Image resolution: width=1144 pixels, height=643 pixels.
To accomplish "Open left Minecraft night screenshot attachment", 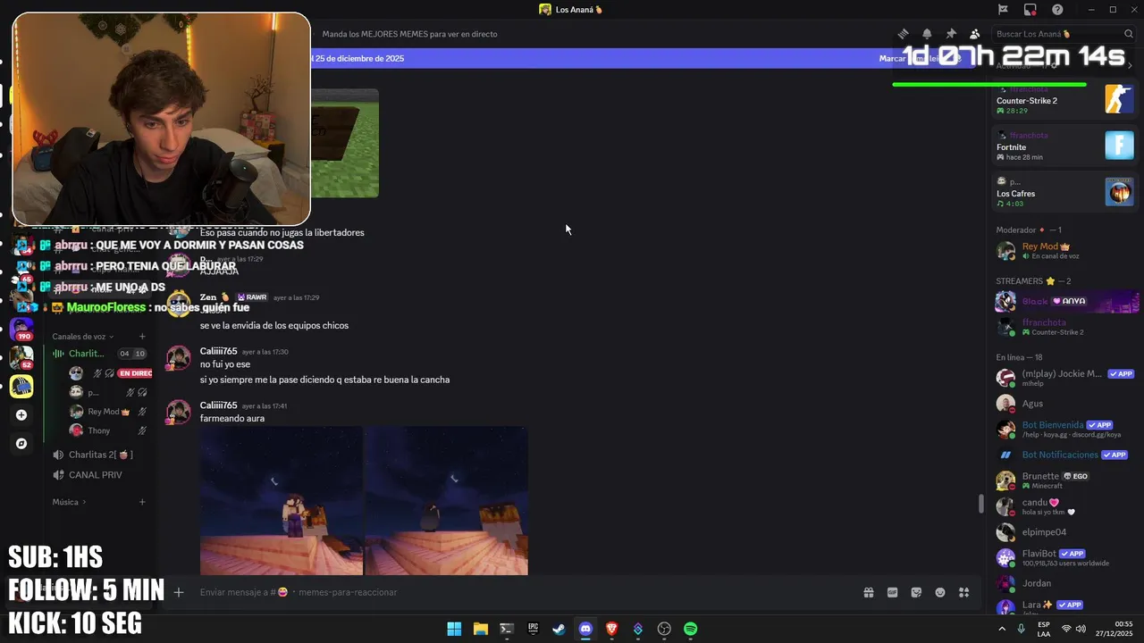I will coord(282,500).
